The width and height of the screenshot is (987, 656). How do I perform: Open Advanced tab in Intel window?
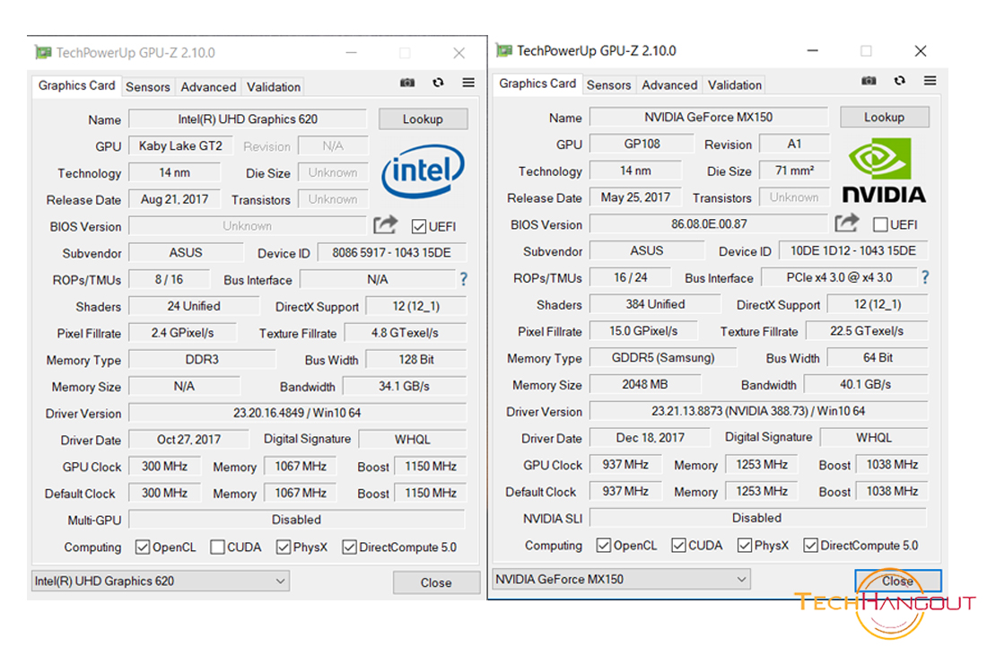(x=208, y=87)
